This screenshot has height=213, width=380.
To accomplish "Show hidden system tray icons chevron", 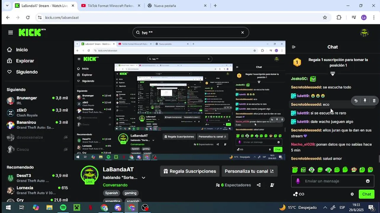I will (325, 208).
